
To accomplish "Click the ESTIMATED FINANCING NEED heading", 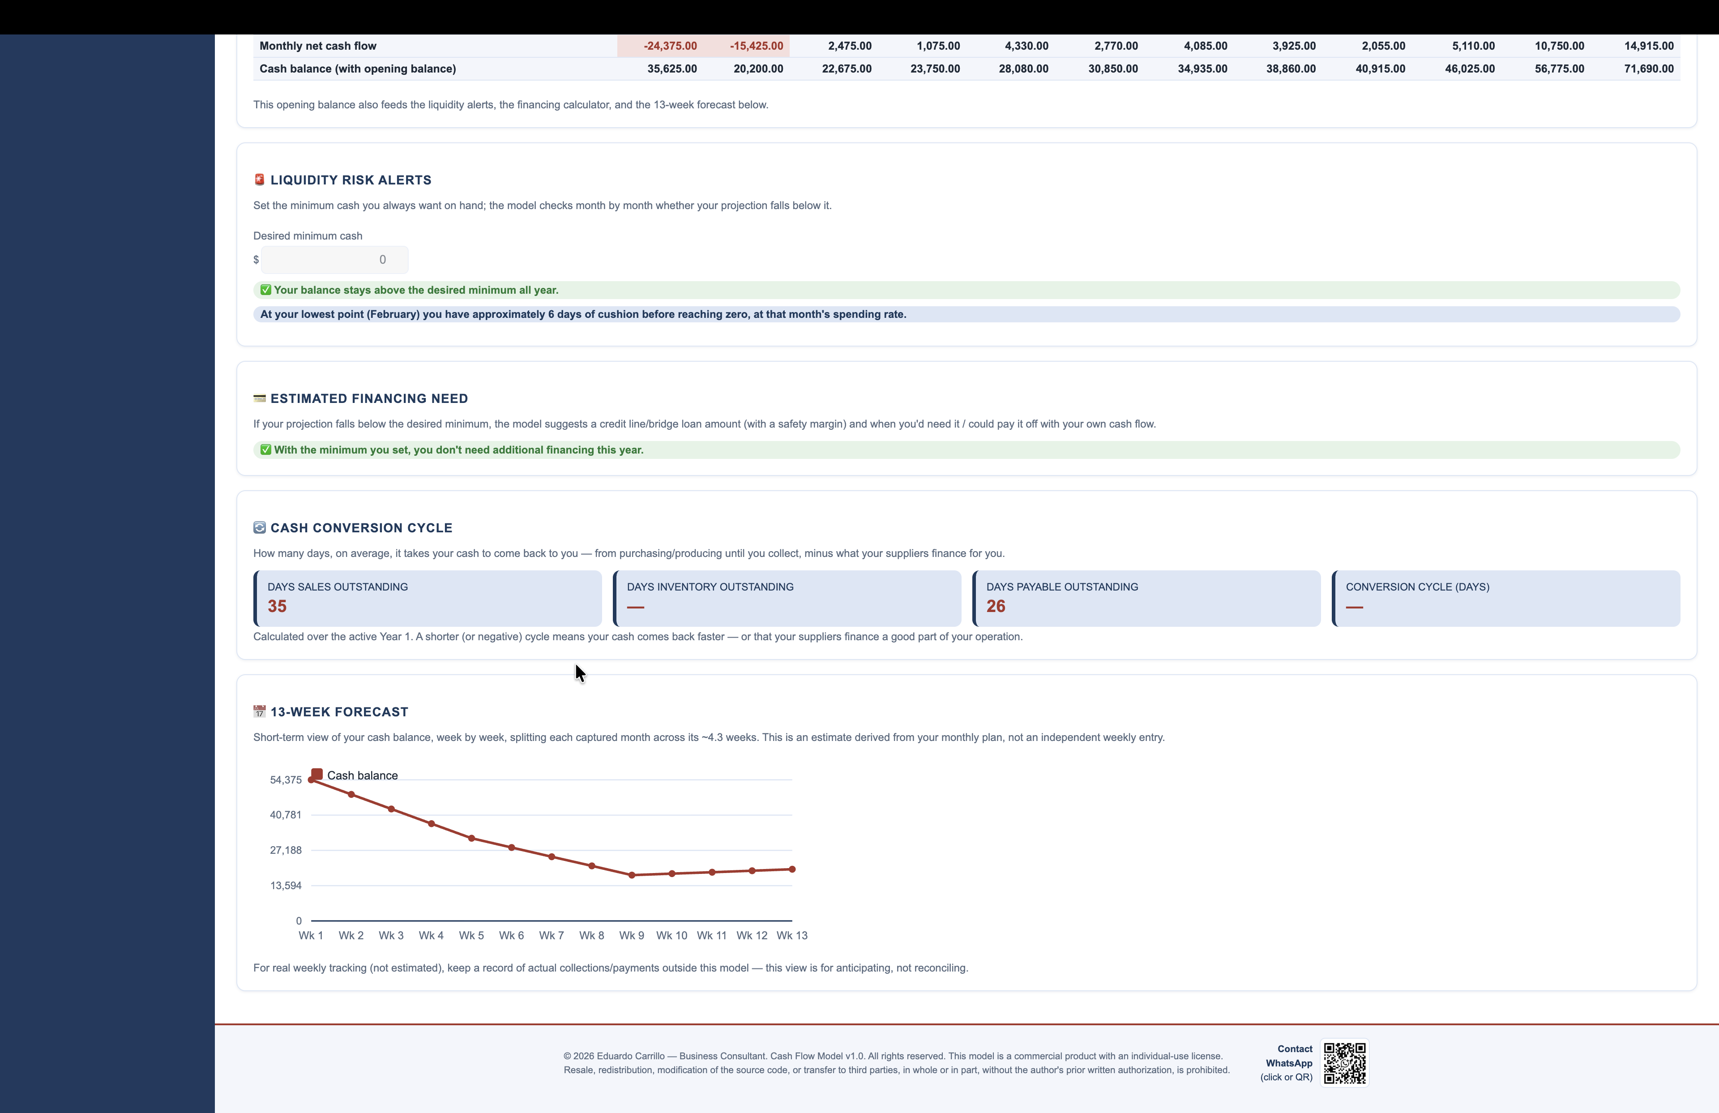I will pos(369,399).
